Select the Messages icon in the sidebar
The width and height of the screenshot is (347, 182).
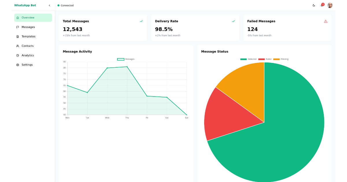click(18, 27)
